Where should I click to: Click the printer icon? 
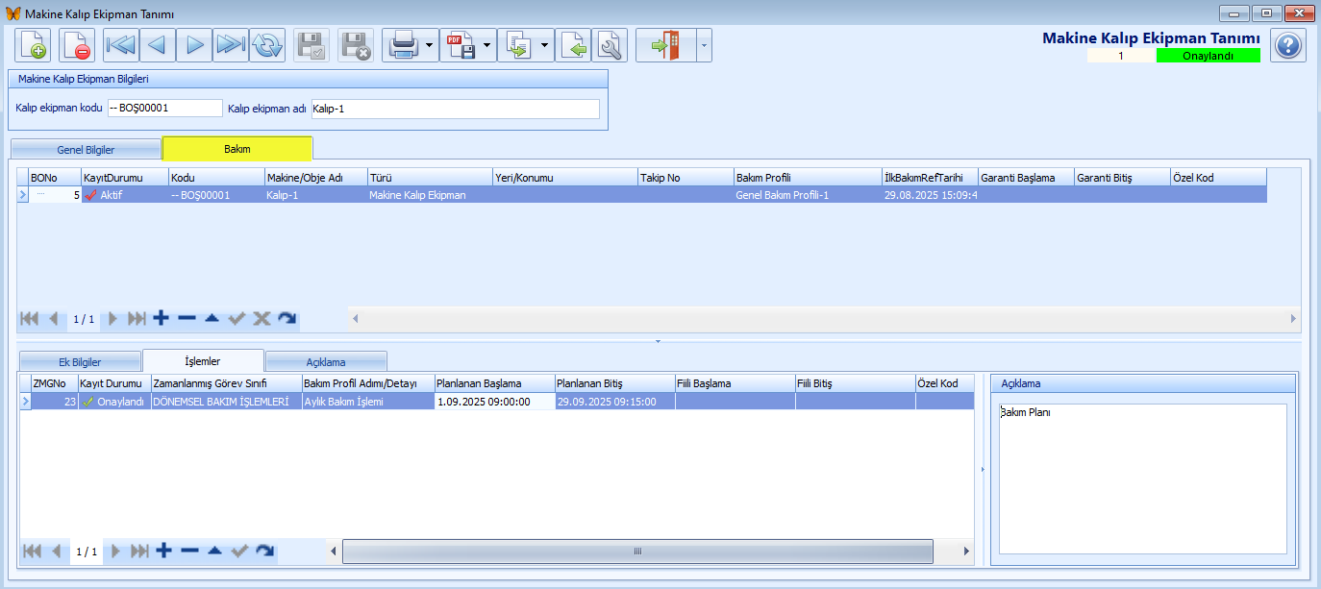point(401,45)
